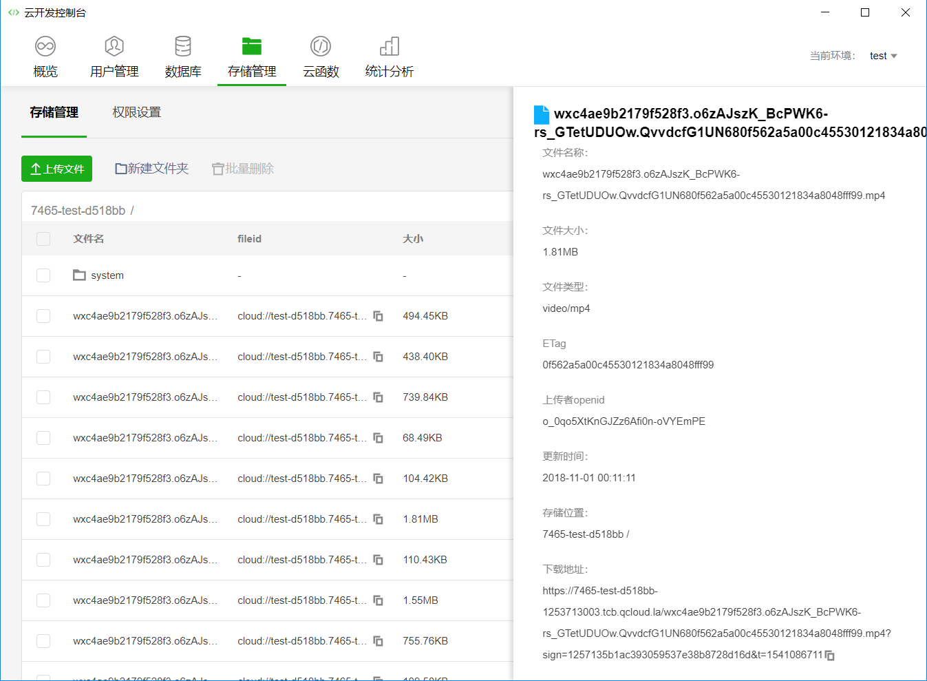Switch to the 存储管理 sub-tab
The width and height of the screenshot is (927, 681).
click(x=54, y=112)
